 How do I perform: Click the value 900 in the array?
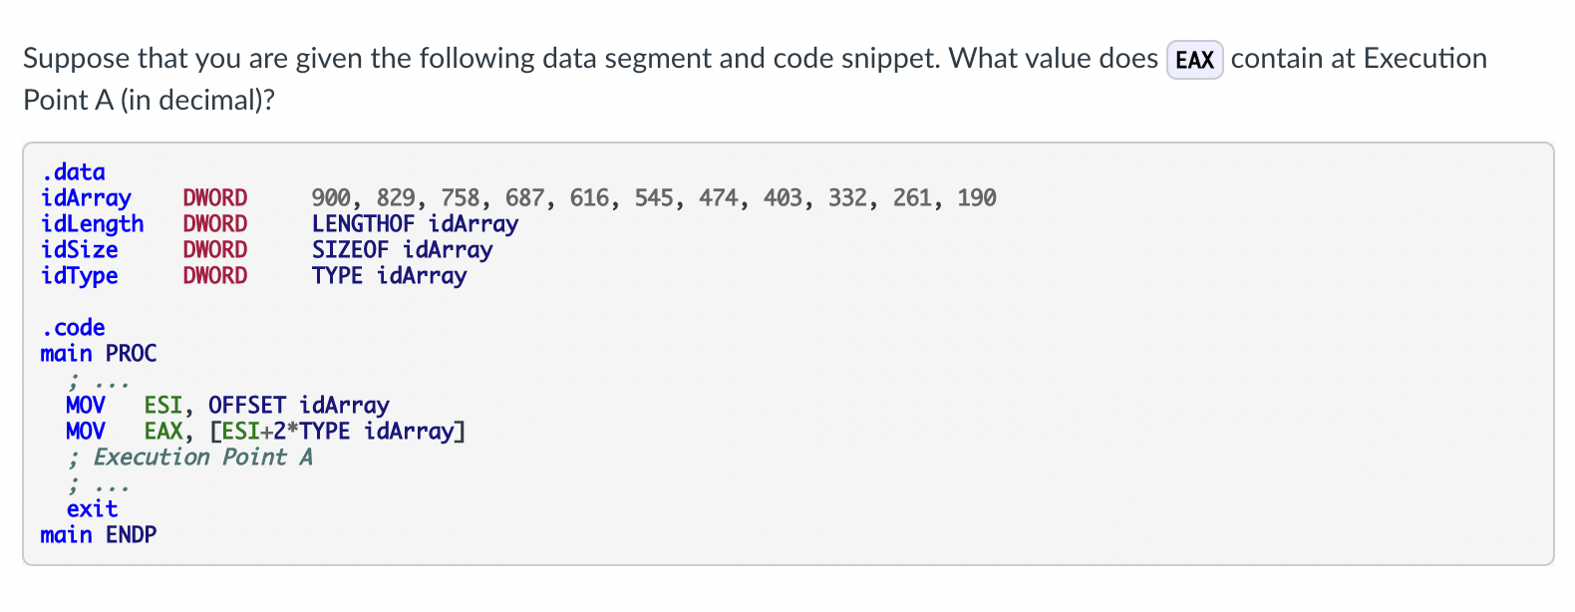[x=331, y=198]
